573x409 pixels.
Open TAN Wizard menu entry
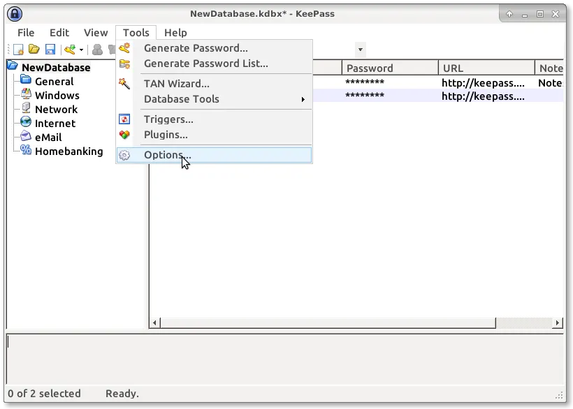(x=176, y=84)
